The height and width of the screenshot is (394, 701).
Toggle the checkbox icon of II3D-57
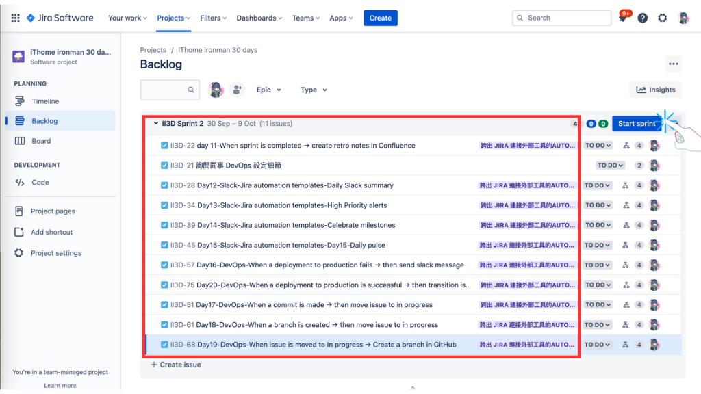point(164,265)
